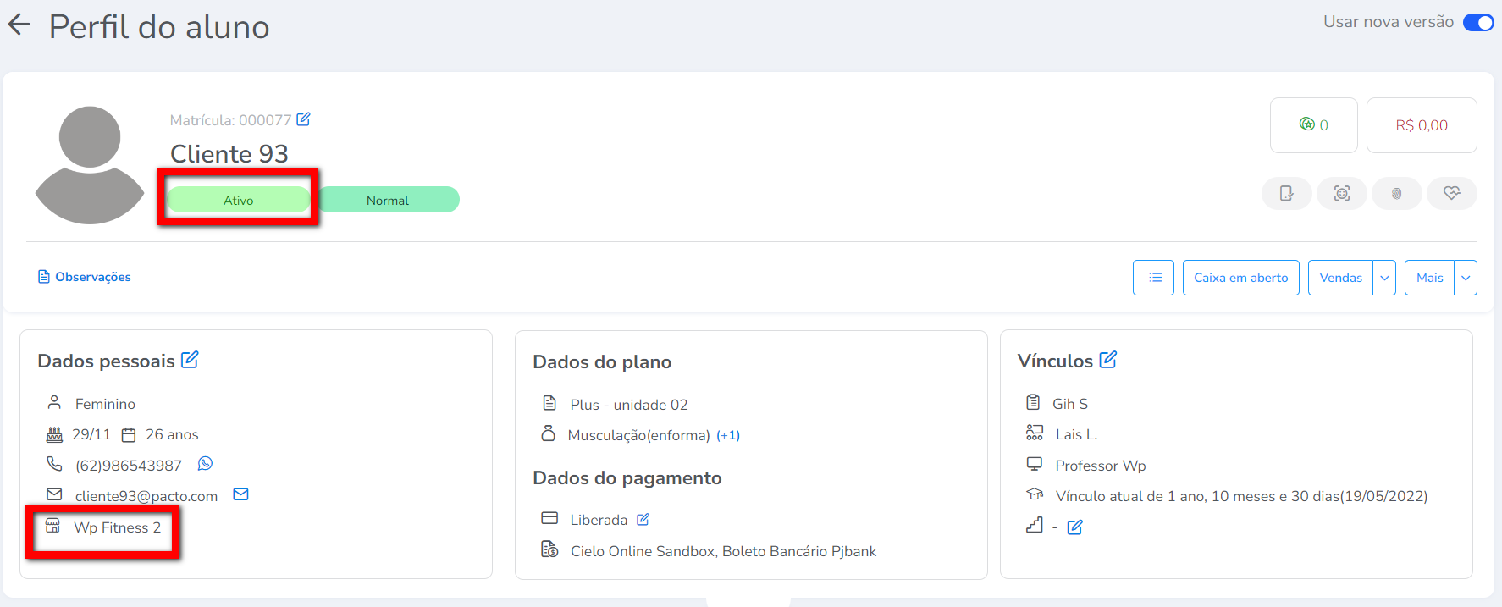
Task: Edit the Vínculos section
Action: click(x=1107, y=360)
